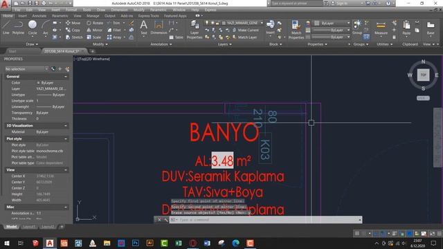This screenshot has width=443, height=249.
Task: Activate the Move command
Action: coord(73,23)
